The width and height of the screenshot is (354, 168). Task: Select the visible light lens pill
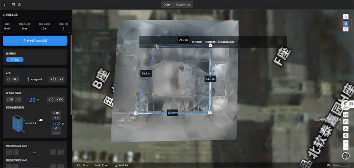click(15, 59)
